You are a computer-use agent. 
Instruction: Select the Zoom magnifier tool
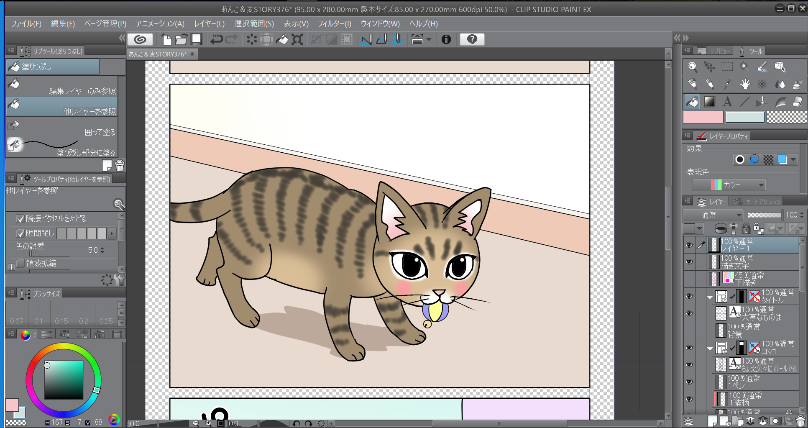pyautogui.click(x=693, y=67)
